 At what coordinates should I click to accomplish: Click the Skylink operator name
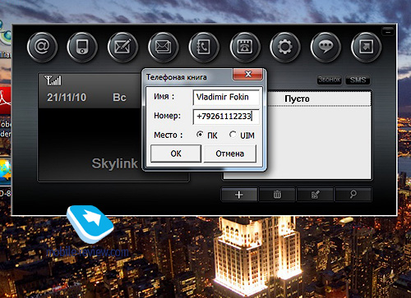pyautogui.click(x=114, y=163)
